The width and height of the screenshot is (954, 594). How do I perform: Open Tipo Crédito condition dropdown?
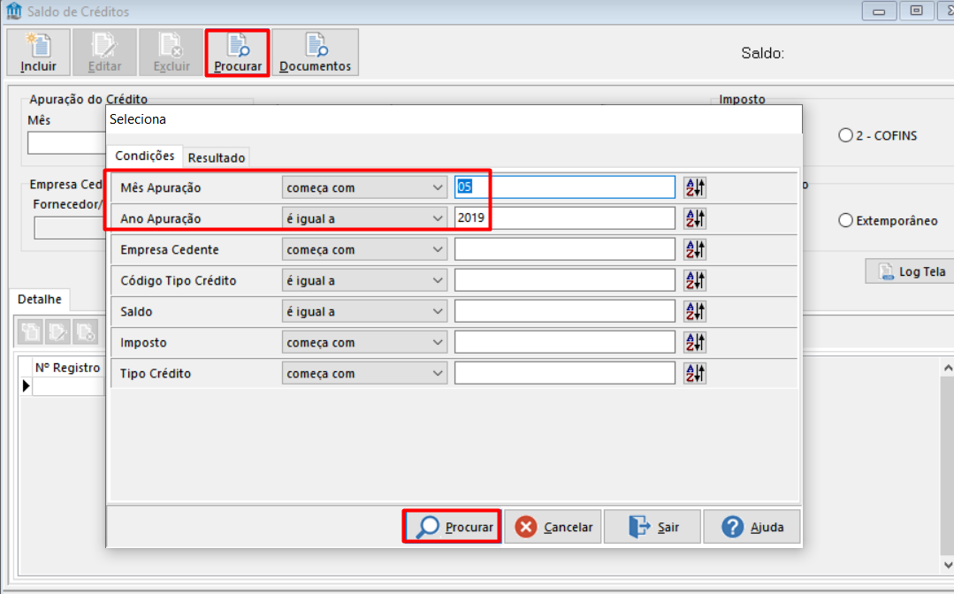364,373
